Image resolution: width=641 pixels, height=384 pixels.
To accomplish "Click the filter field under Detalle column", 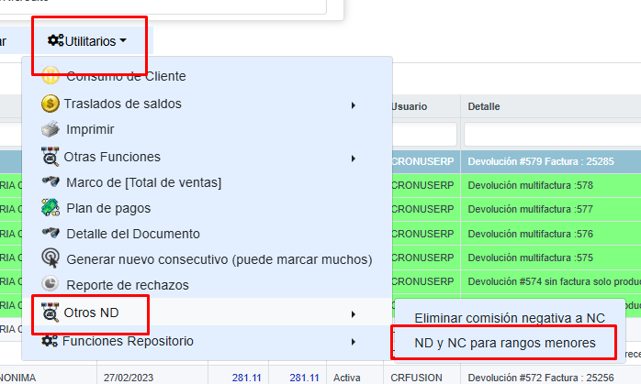I will (x=551, y=135).
